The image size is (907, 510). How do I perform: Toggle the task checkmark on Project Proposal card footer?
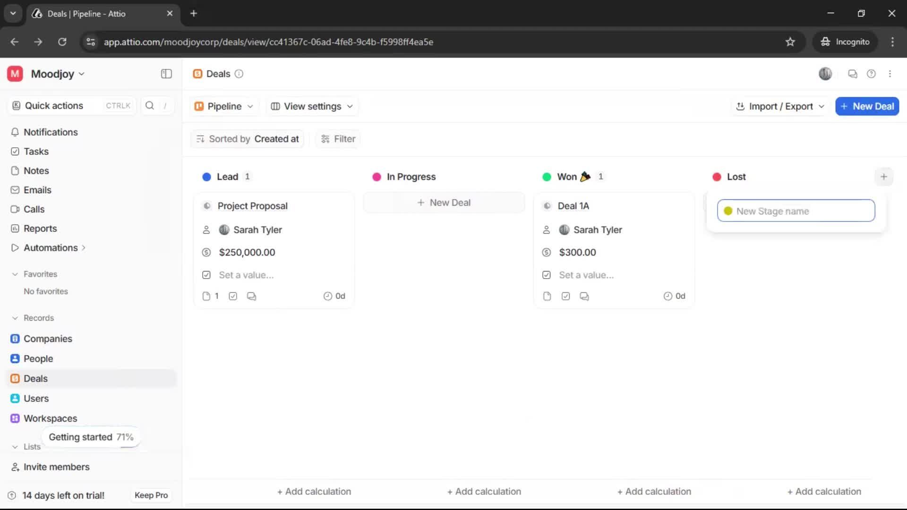233,296
